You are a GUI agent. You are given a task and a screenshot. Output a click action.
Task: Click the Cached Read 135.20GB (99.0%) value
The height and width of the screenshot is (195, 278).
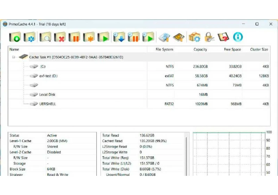(x=153, y=141)
